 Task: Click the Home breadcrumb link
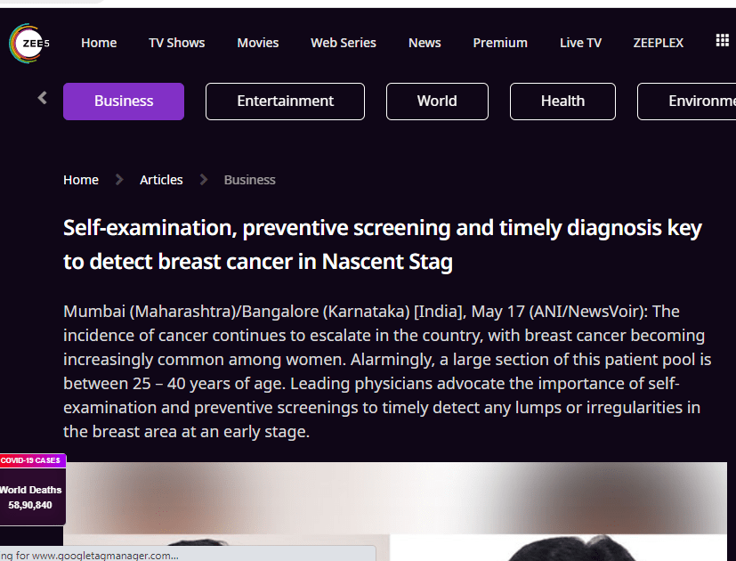pyautogui.click(x=81, y=180)
